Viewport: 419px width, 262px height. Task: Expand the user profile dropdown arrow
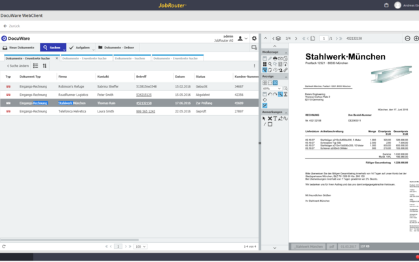[x=246, y=39]
